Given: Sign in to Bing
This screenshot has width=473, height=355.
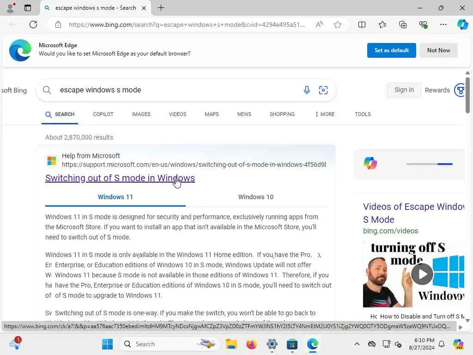Looking at the screenshot, I should [404, 90].
